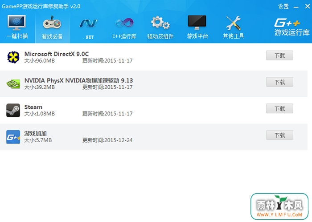Click the 大小:39.2MB size text

coord(39,87)
